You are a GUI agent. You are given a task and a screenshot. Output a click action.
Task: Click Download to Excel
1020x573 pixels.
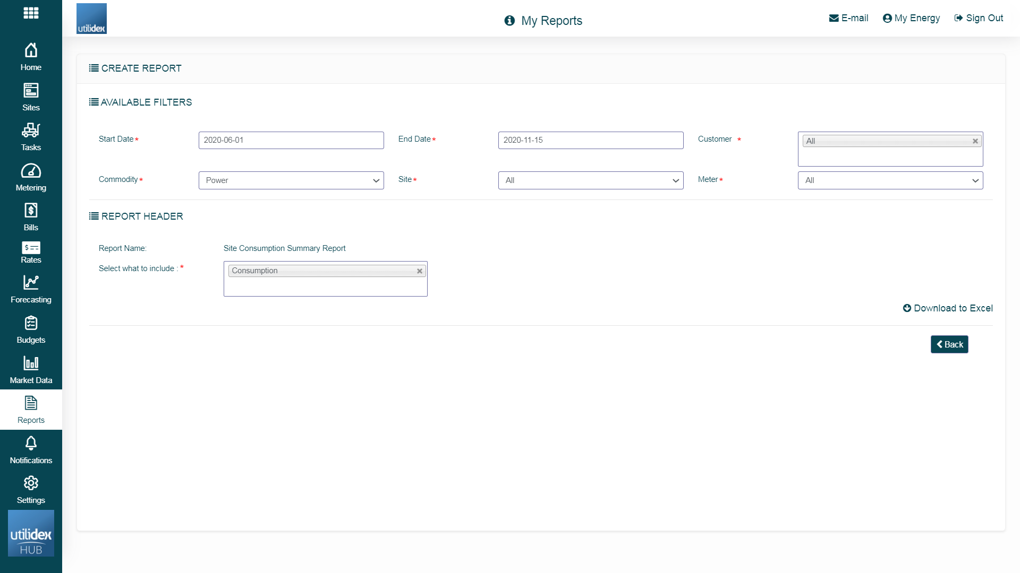click(x=948, y=308)
